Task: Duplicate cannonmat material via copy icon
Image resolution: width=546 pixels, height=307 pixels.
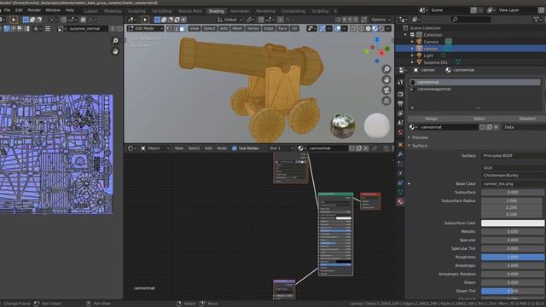Action: pos(489,127)
